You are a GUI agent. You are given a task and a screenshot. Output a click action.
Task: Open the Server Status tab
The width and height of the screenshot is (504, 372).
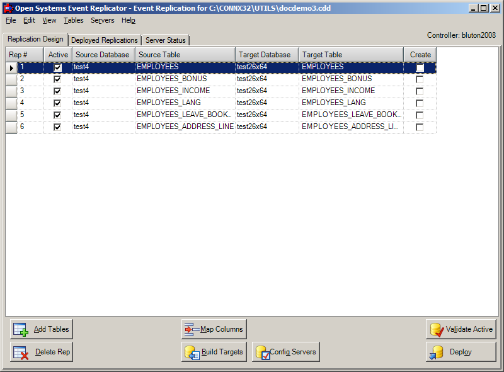click(165, 39)
